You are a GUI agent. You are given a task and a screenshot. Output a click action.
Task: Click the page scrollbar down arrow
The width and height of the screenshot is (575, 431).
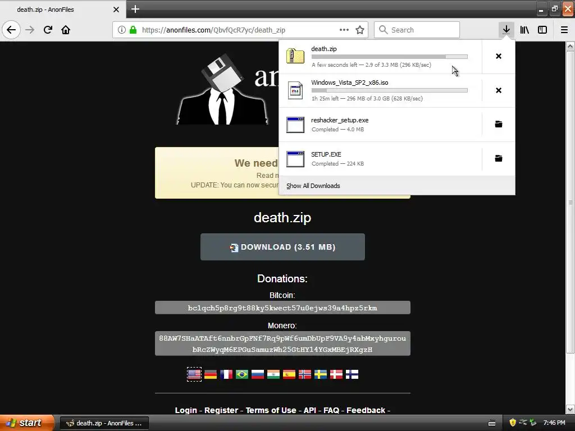[570, 409]
